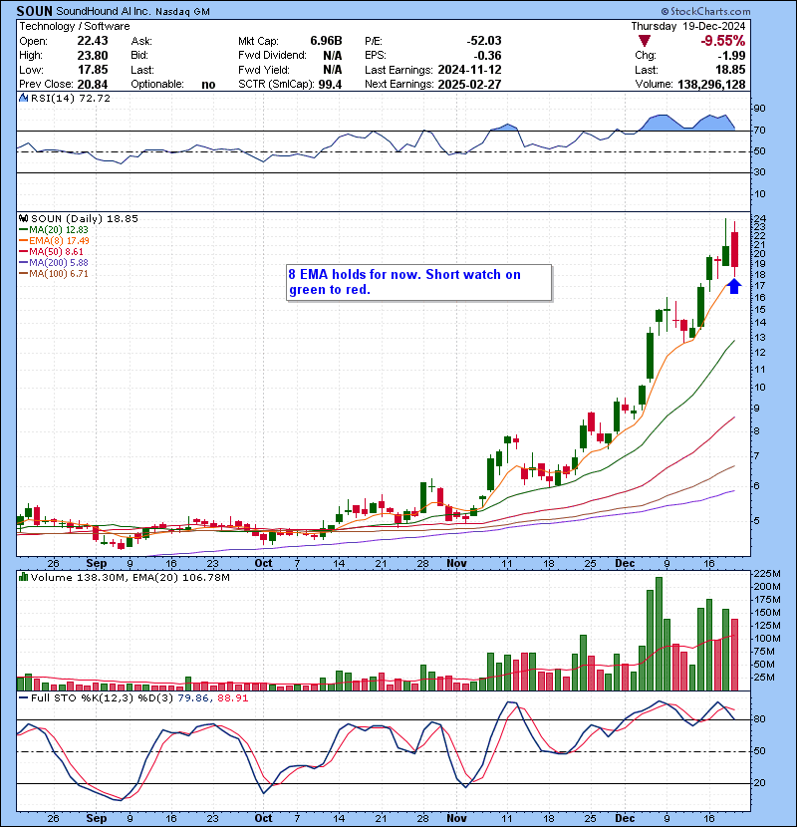The image size is (797, 827).
Task: Click the -9.55% percent change
Action: (x=722, y=41)
